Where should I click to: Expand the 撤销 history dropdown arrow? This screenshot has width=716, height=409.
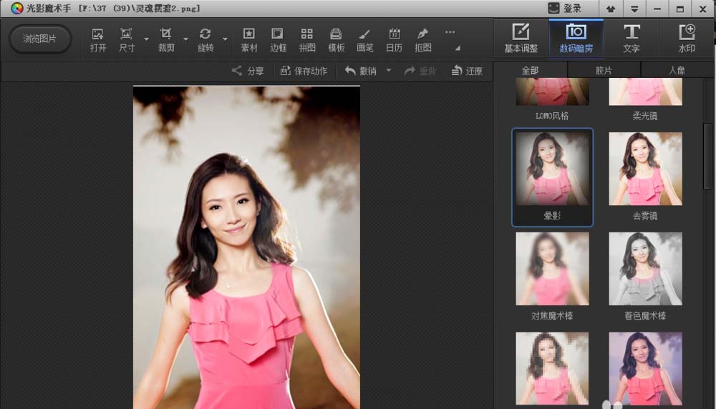tap(389, 71)
